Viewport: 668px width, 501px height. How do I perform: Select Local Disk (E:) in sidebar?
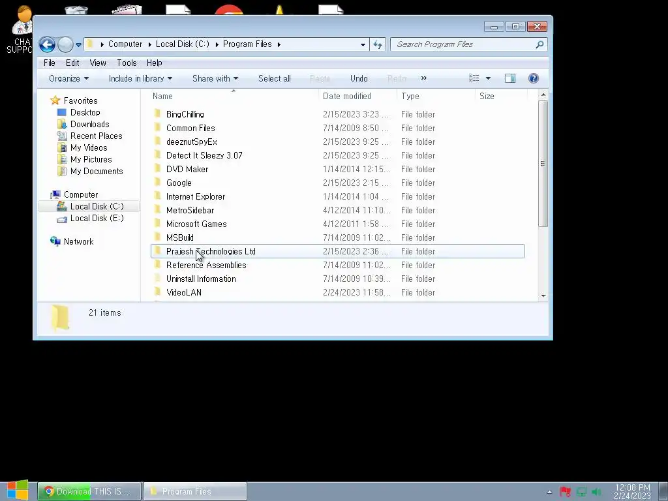pos(97,218)
